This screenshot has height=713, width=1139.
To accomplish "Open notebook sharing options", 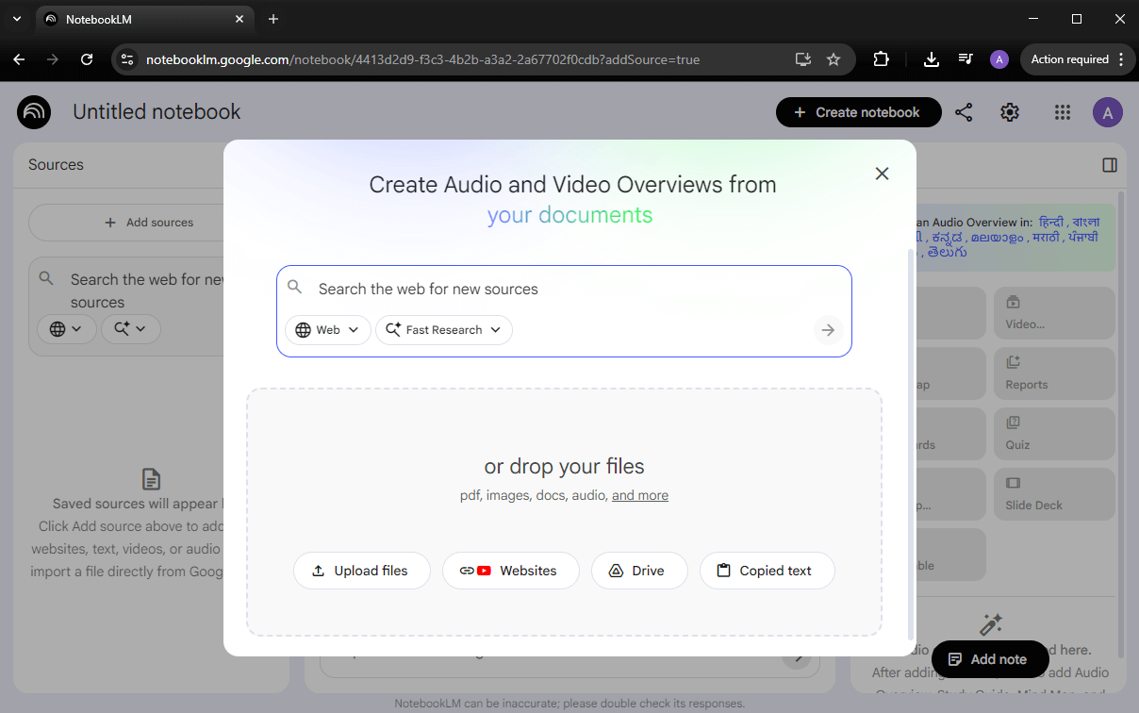I will [x=964, y=112].
